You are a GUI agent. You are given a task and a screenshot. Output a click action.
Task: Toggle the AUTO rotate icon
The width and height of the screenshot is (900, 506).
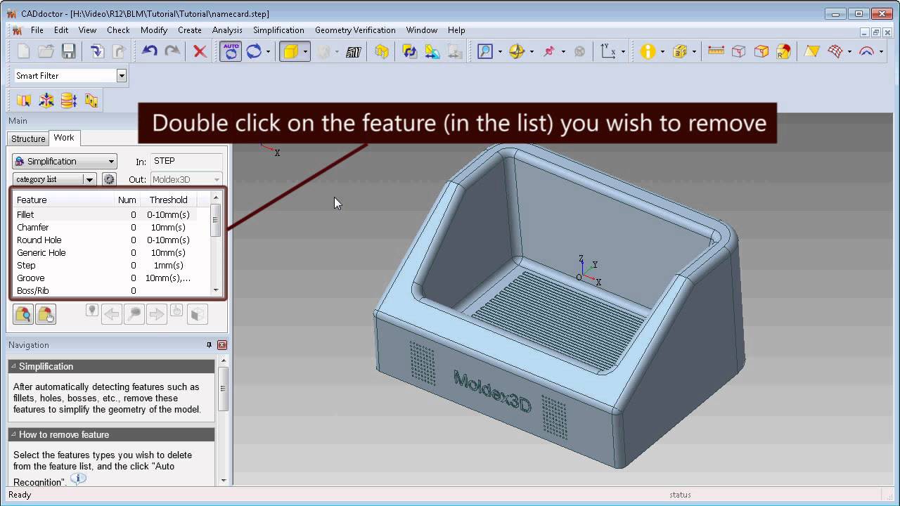coord(230,51)
